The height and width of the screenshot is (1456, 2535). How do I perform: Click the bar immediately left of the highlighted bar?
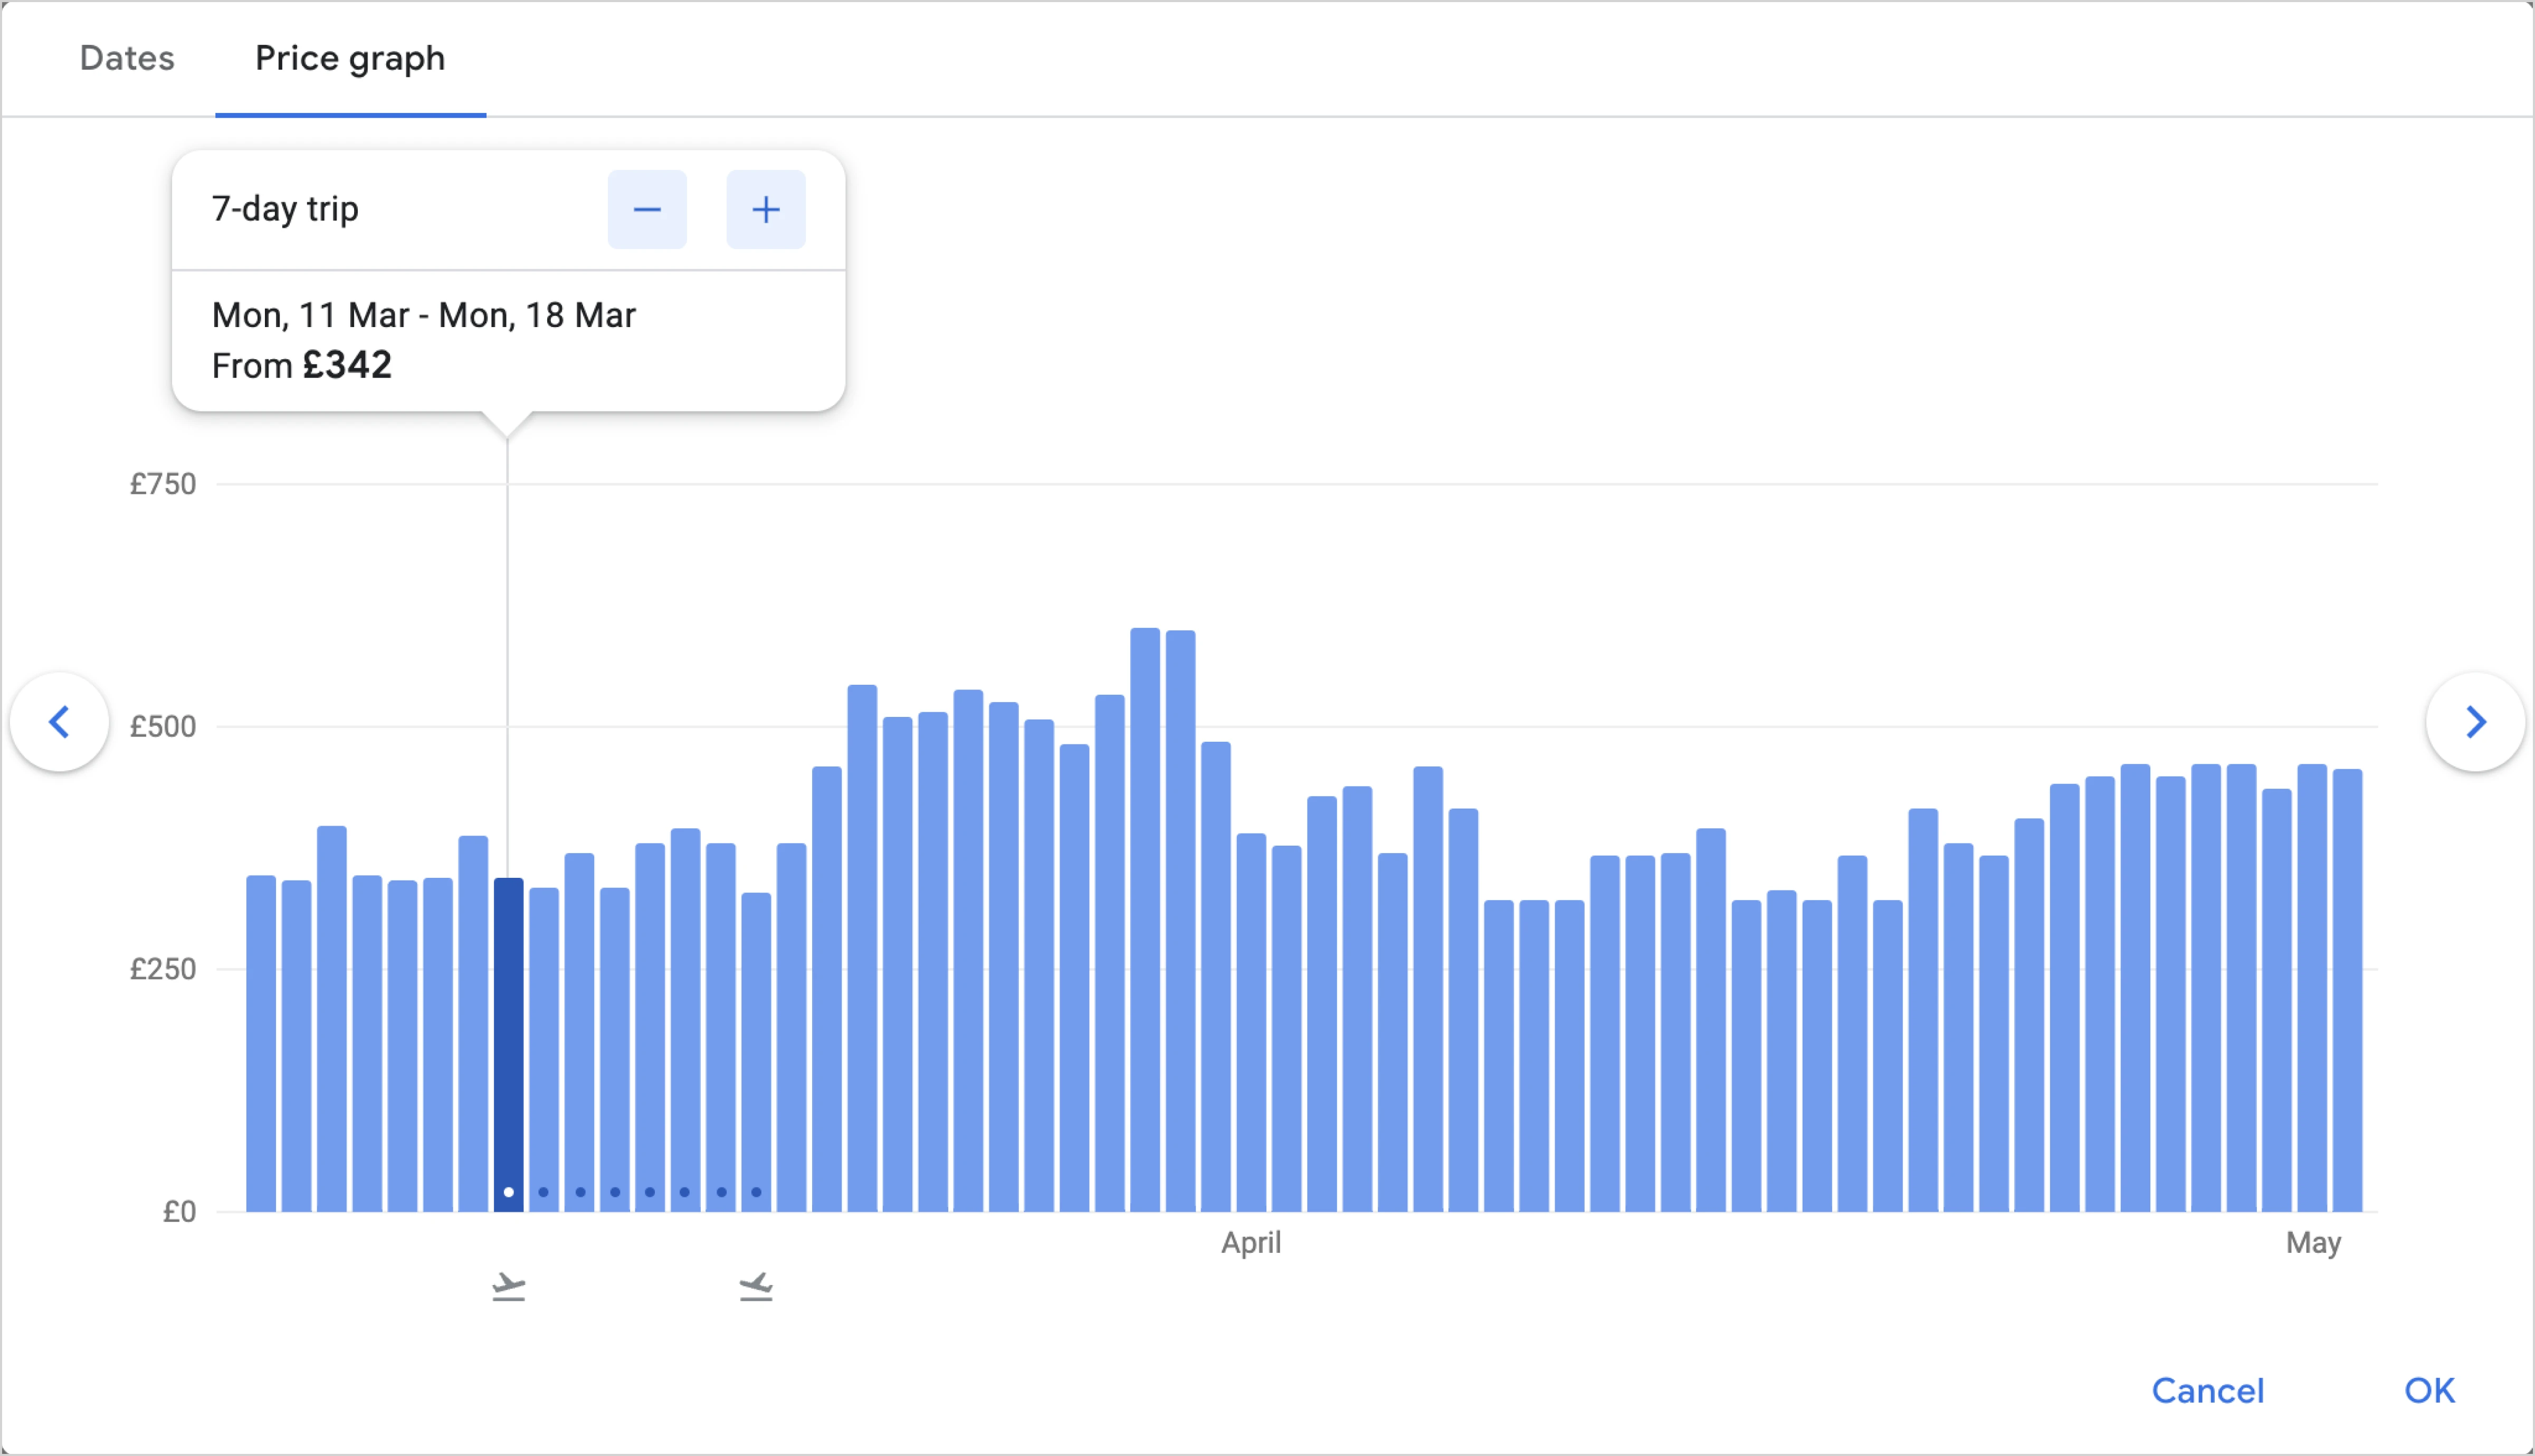473,1023
